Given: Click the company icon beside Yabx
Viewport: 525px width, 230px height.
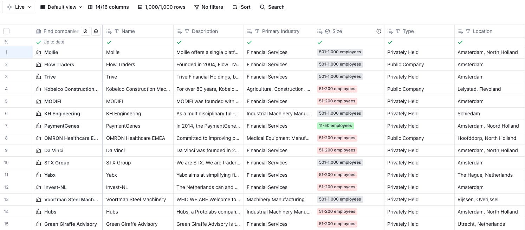Looking at the screenshot, I should tap(39, 175).
